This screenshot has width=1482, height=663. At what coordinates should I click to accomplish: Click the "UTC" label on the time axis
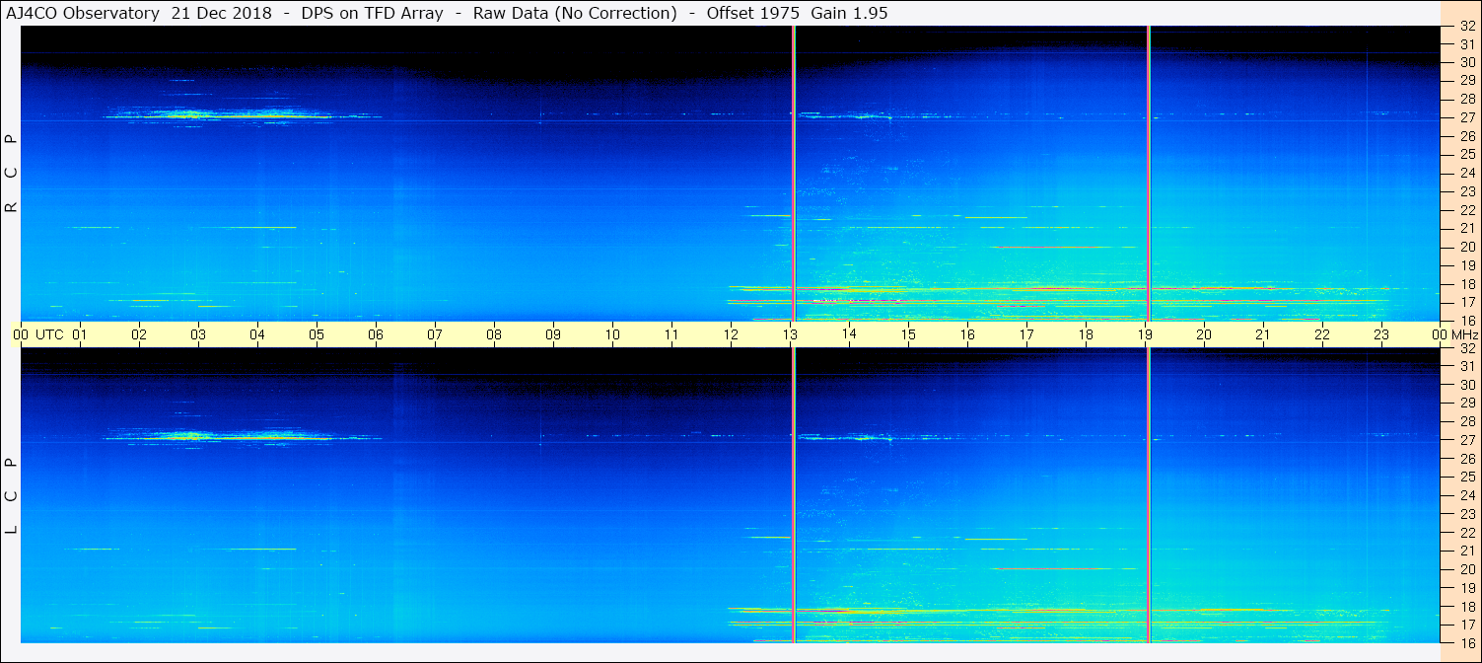click(x=49, y=334)
